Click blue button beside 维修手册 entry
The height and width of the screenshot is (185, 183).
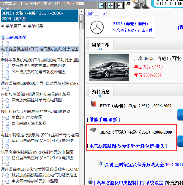[180, 115]
